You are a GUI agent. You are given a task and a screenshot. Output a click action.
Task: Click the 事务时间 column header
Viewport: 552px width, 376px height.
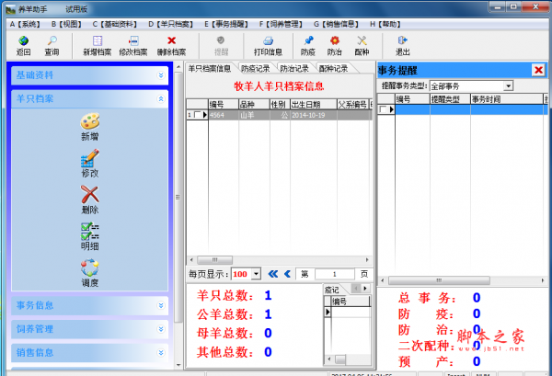[x=507, y=99]
